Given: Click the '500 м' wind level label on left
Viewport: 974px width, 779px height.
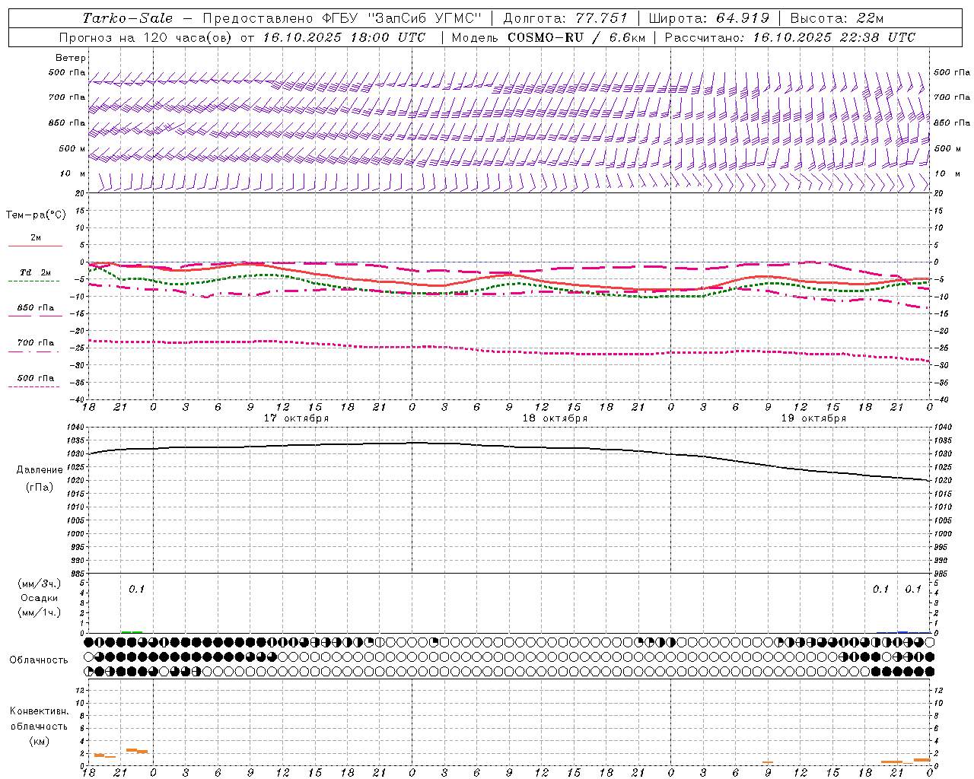Looking at the screenshot, I should coord(72,148).
